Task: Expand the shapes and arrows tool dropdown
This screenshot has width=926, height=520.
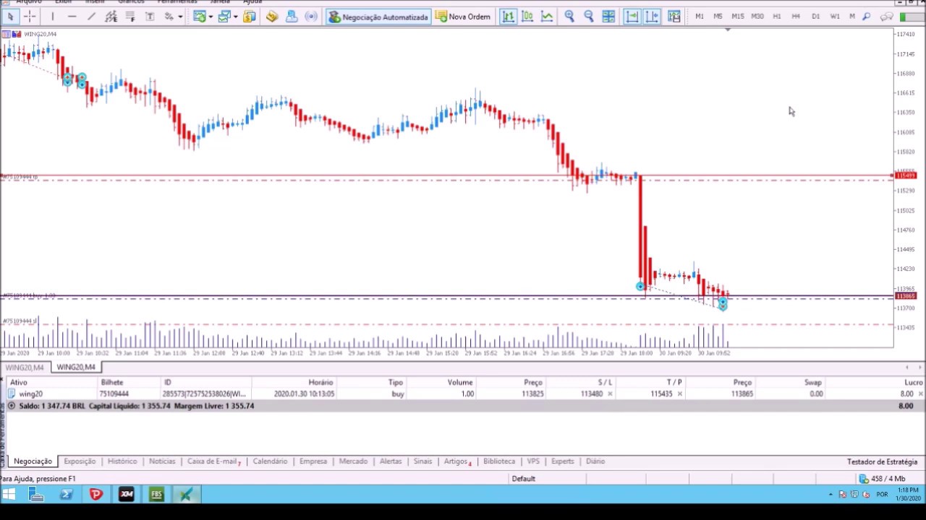Action: (180, 17)
